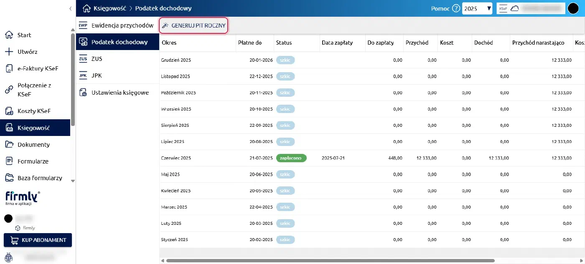This screenshot has width=585, height=264.
Task: Click the Generuj PIT roczny button
Action: (193, 26)
